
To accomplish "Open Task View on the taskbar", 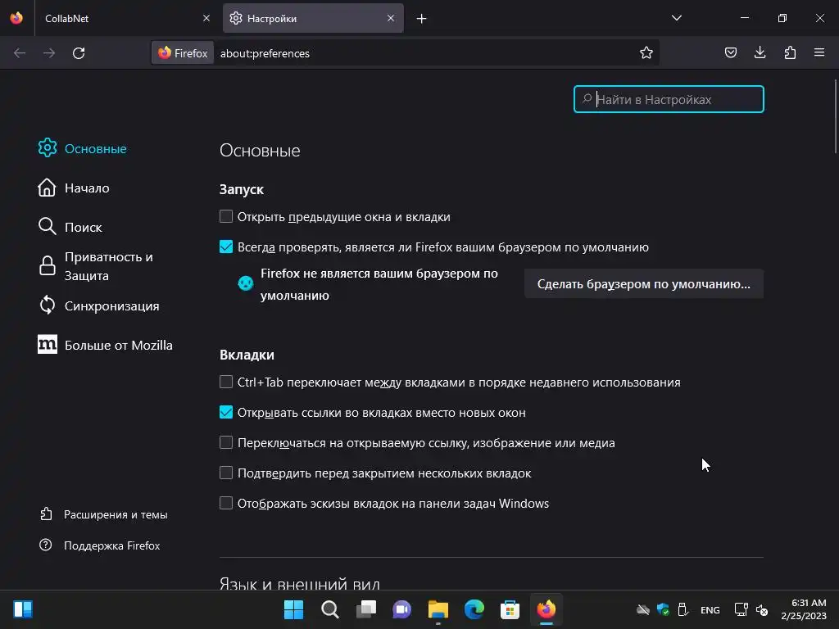I will (366, 609).
